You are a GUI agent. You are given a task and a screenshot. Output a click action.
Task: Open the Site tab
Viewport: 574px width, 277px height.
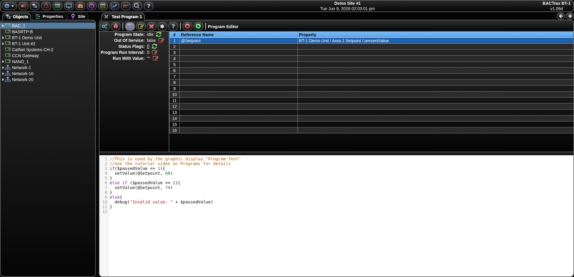[78, 16]
